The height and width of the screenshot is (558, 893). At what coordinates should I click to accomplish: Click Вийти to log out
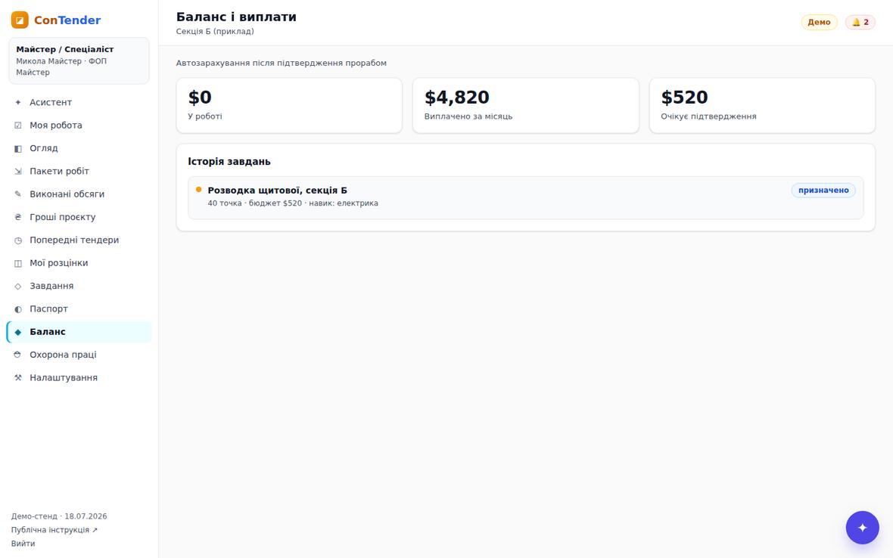point(23,543)
